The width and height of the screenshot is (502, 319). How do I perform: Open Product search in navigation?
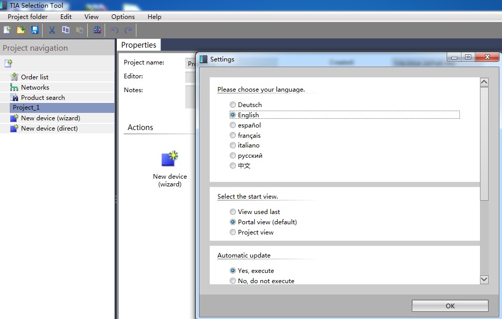pyautogui.click(x=43, y=97)
